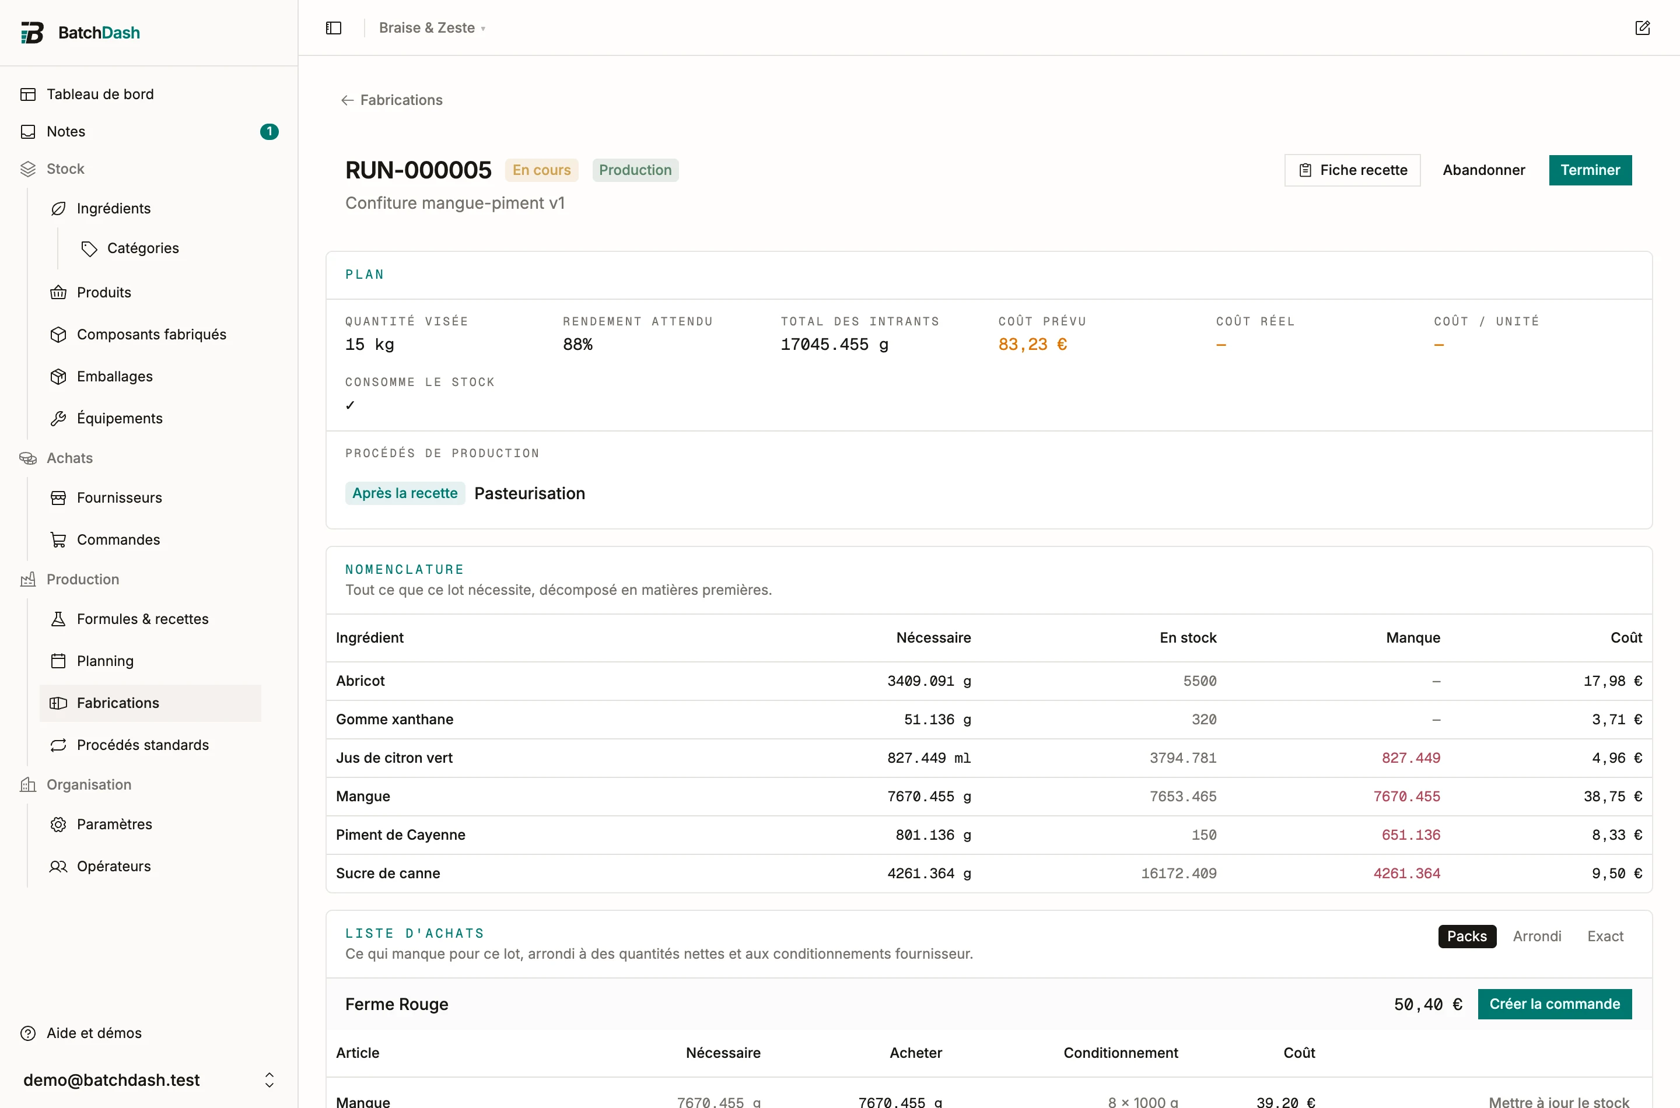
Task: Click the Fiche recette clipboard icon
Action: 1305,170
